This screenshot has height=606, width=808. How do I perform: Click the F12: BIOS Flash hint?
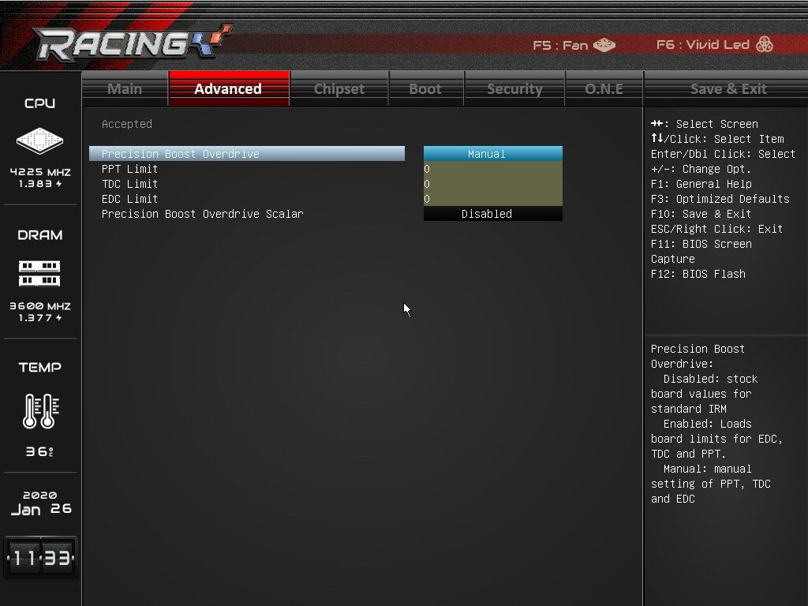coord(698,274)
